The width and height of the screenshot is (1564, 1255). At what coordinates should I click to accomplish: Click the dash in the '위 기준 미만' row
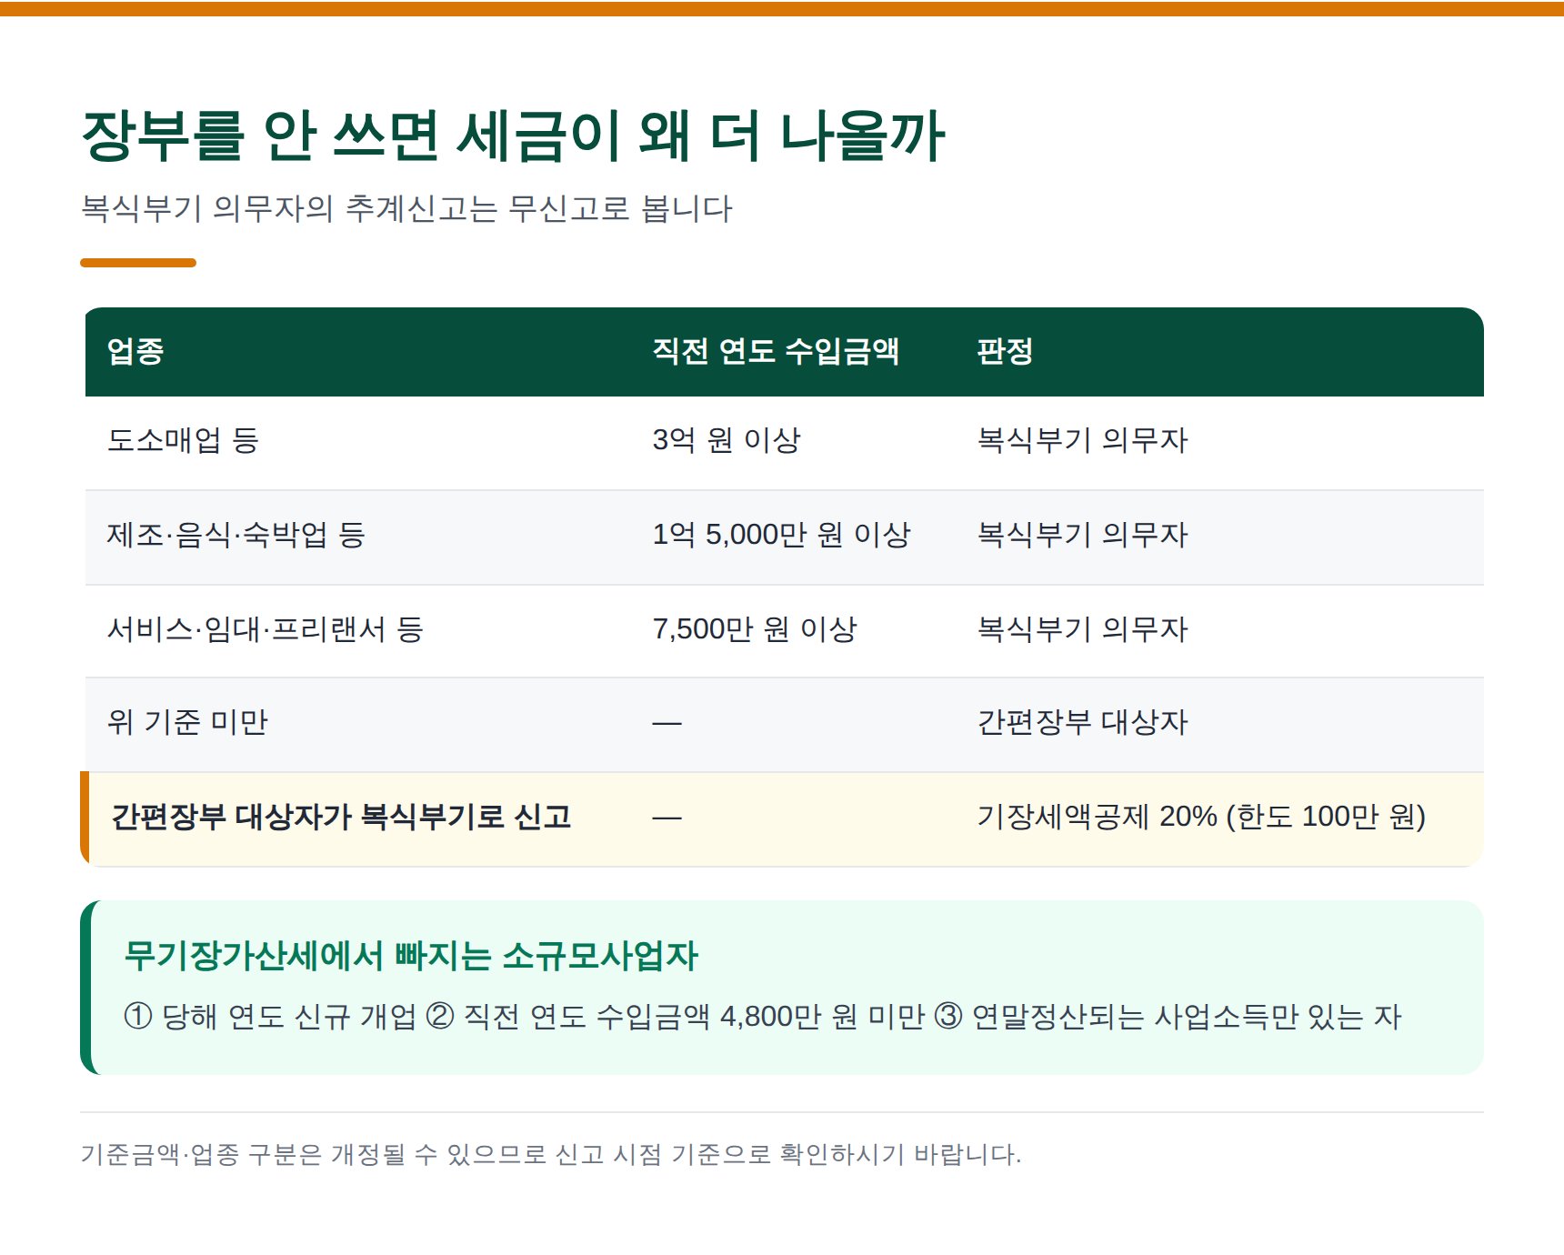[667, 724]
